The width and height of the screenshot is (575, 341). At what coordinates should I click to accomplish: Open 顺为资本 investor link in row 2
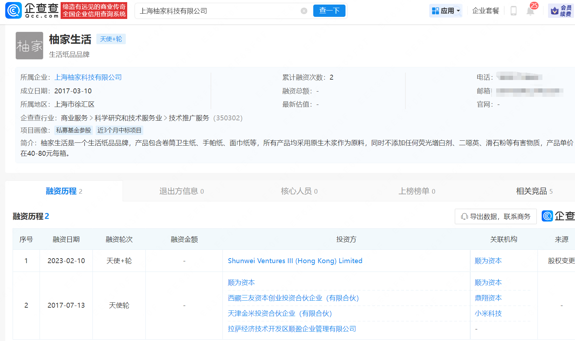[241, 282]
